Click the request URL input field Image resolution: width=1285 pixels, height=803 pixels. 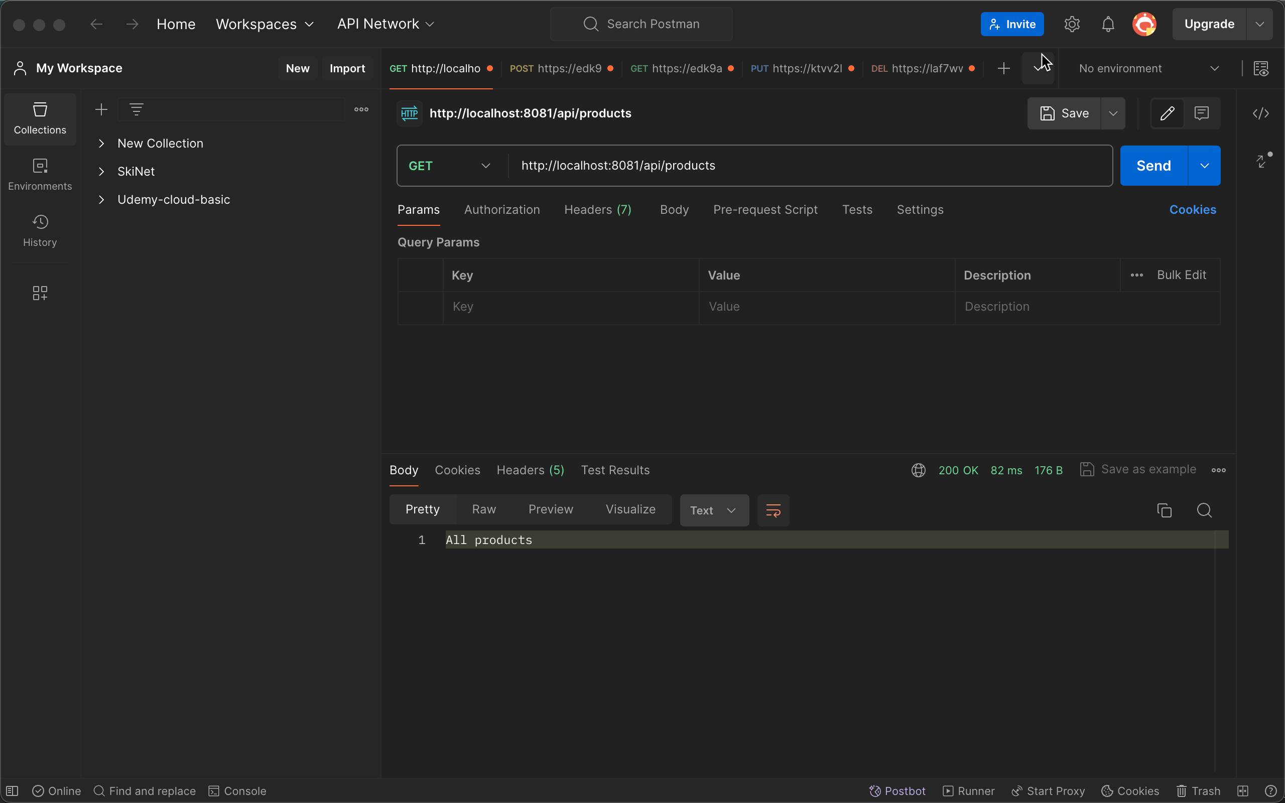click(810, 166)
